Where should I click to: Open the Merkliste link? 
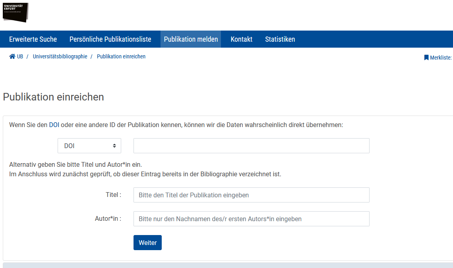(440, 58)
